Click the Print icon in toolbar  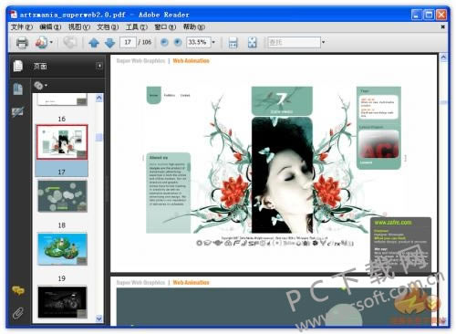(22, 43)
